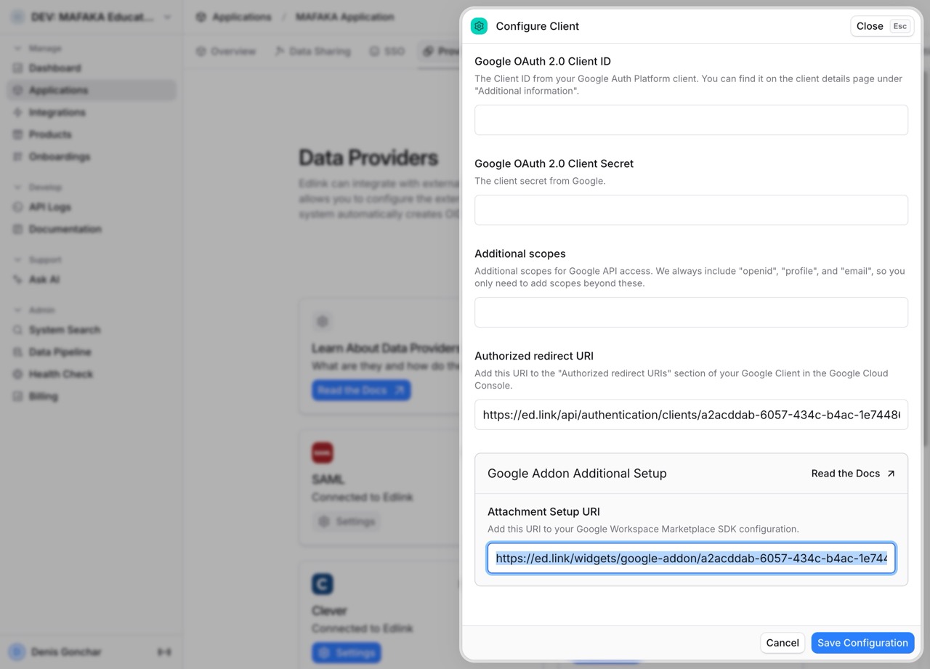Image resolution: width=930 pixels, height=669 pixels.
Task: Open Read the Docs for Google Addon setup
Action: coord(852,473)
